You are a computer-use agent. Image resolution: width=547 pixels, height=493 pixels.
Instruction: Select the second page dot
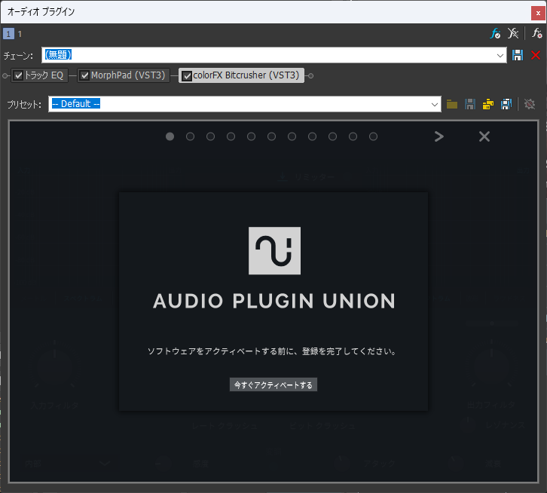(190, 136)
